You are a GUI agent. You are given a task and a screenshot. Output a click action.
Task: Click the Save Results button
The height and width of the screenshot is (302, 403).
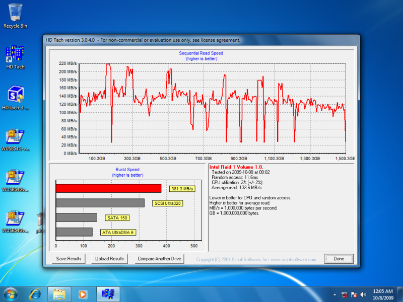click(x=69, y=259)
